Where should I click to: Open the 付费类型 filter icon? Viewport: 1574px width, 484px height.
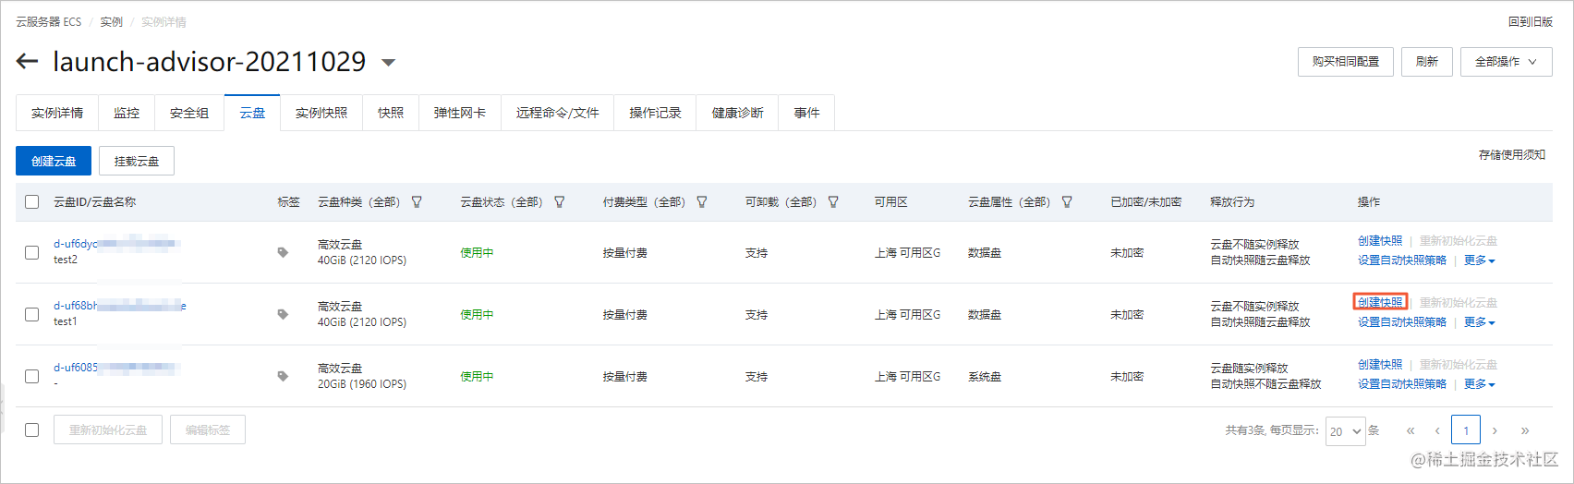click(702, 201)
